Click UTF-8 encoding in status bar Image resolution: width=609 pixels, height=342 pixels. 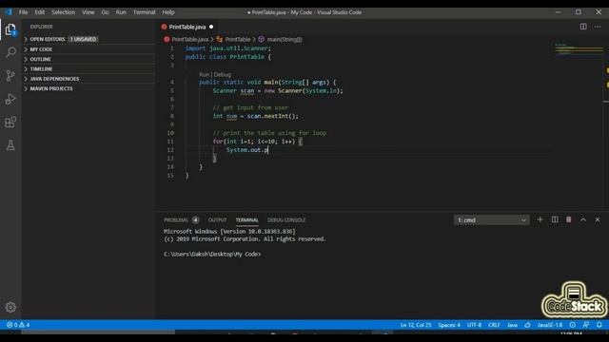coord(474,325)
